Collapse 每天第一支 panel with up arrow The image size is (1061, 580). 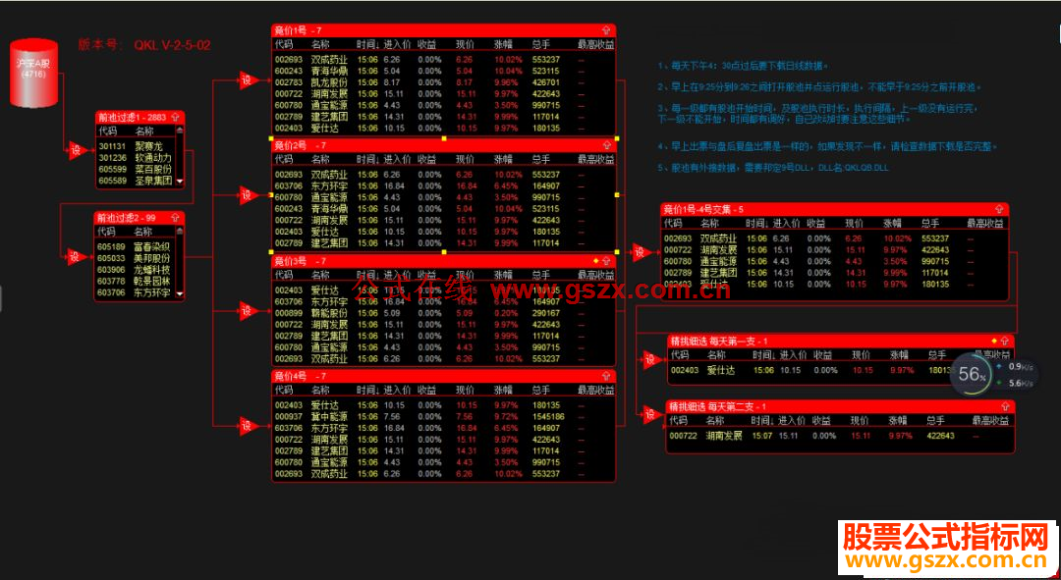click(1005, 341)
